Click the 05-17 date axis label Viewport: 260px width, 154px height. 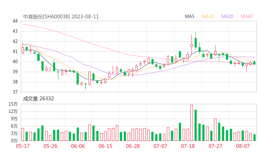(23, 146)
